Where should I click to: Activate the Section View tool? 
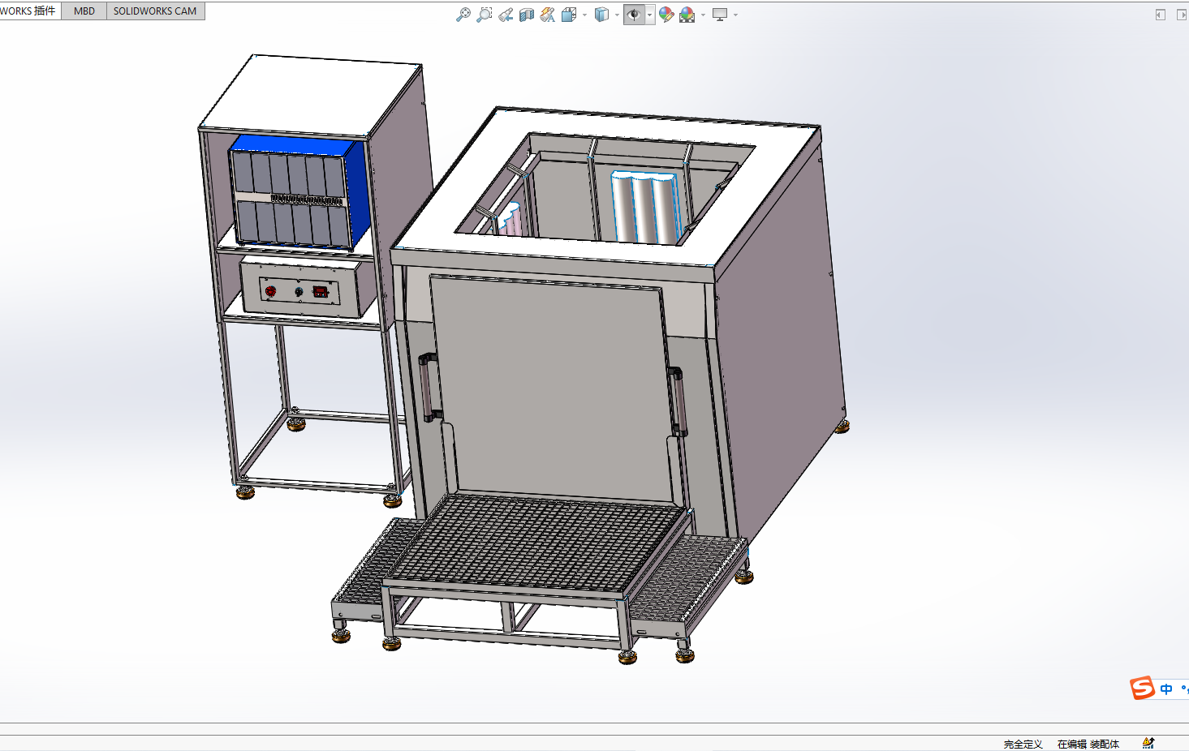526,15
